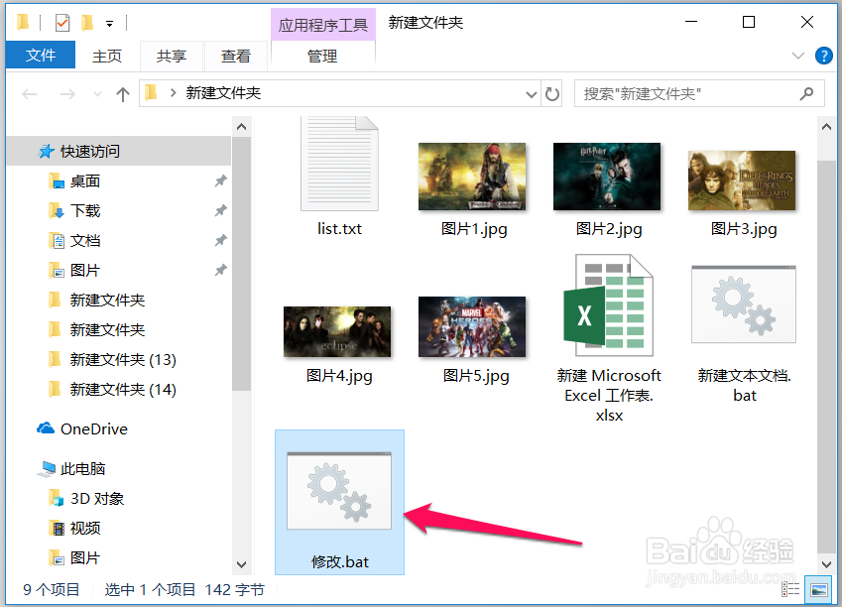Select the 图片2.jpg thumbnail

pyautogui.click(x=607, y=177)
